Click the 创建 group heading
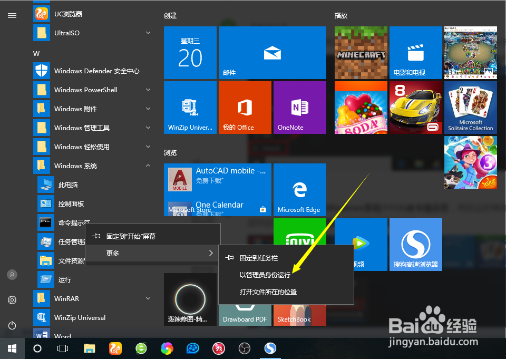Screen dimensions: 506x359 tap(170, 15)
